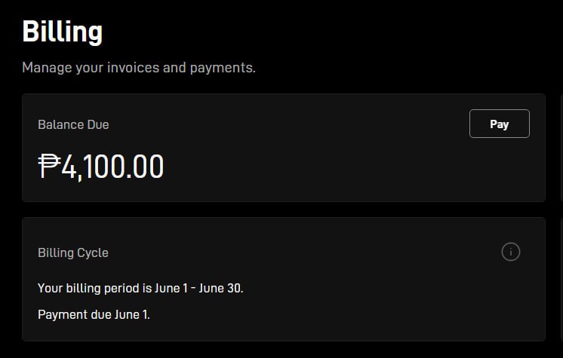Click the peso currency symbol
Viewport: 563px width, 358px height.
49,167
